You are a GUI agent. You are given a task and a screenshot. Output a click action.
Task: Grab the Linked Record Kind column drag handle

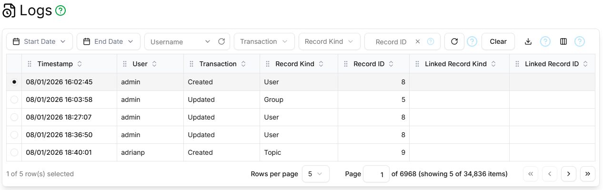pyautogui.click(x=417, y=64)
